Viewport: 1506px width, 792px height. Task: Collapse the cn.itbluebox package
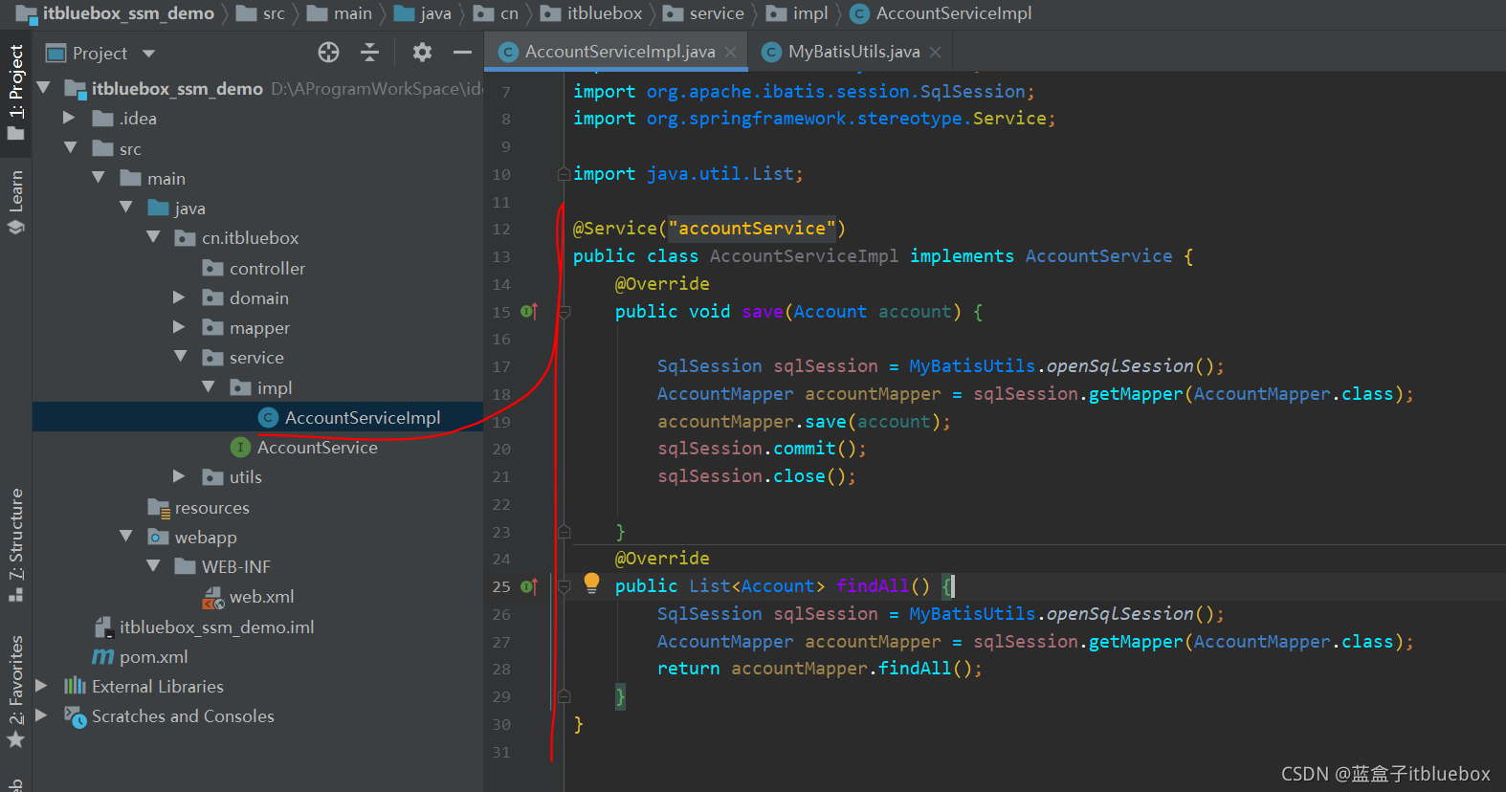point(154,236)
